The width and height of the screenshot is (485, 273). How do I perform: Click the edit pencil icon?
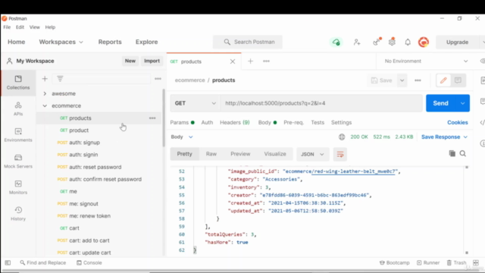click(x=443, y=80)
